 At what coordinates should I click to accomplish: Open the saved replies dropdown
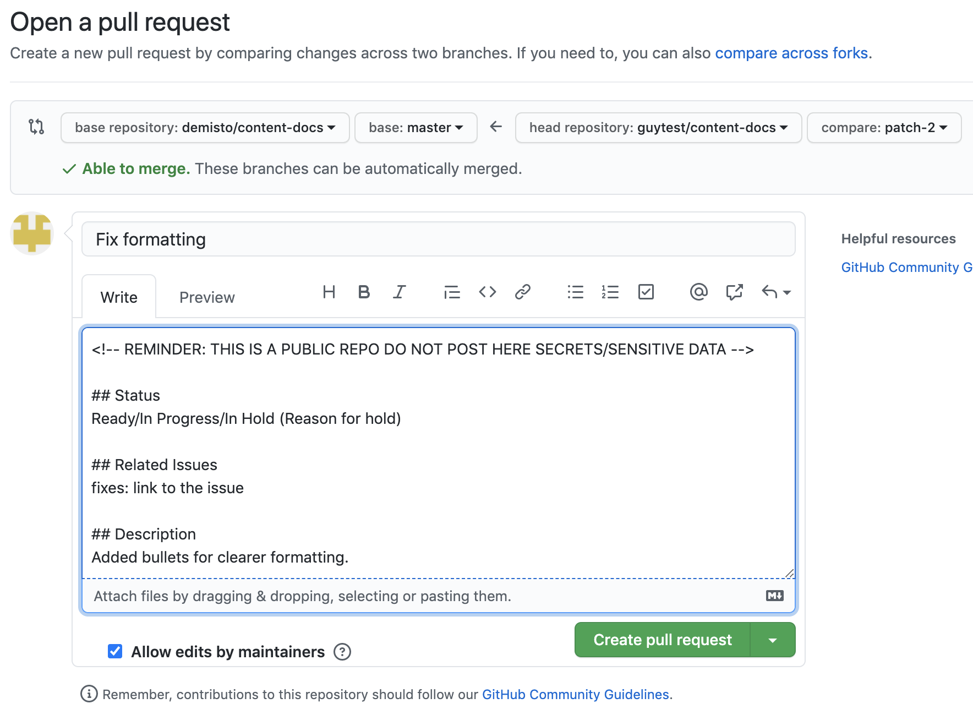point(776,292)
